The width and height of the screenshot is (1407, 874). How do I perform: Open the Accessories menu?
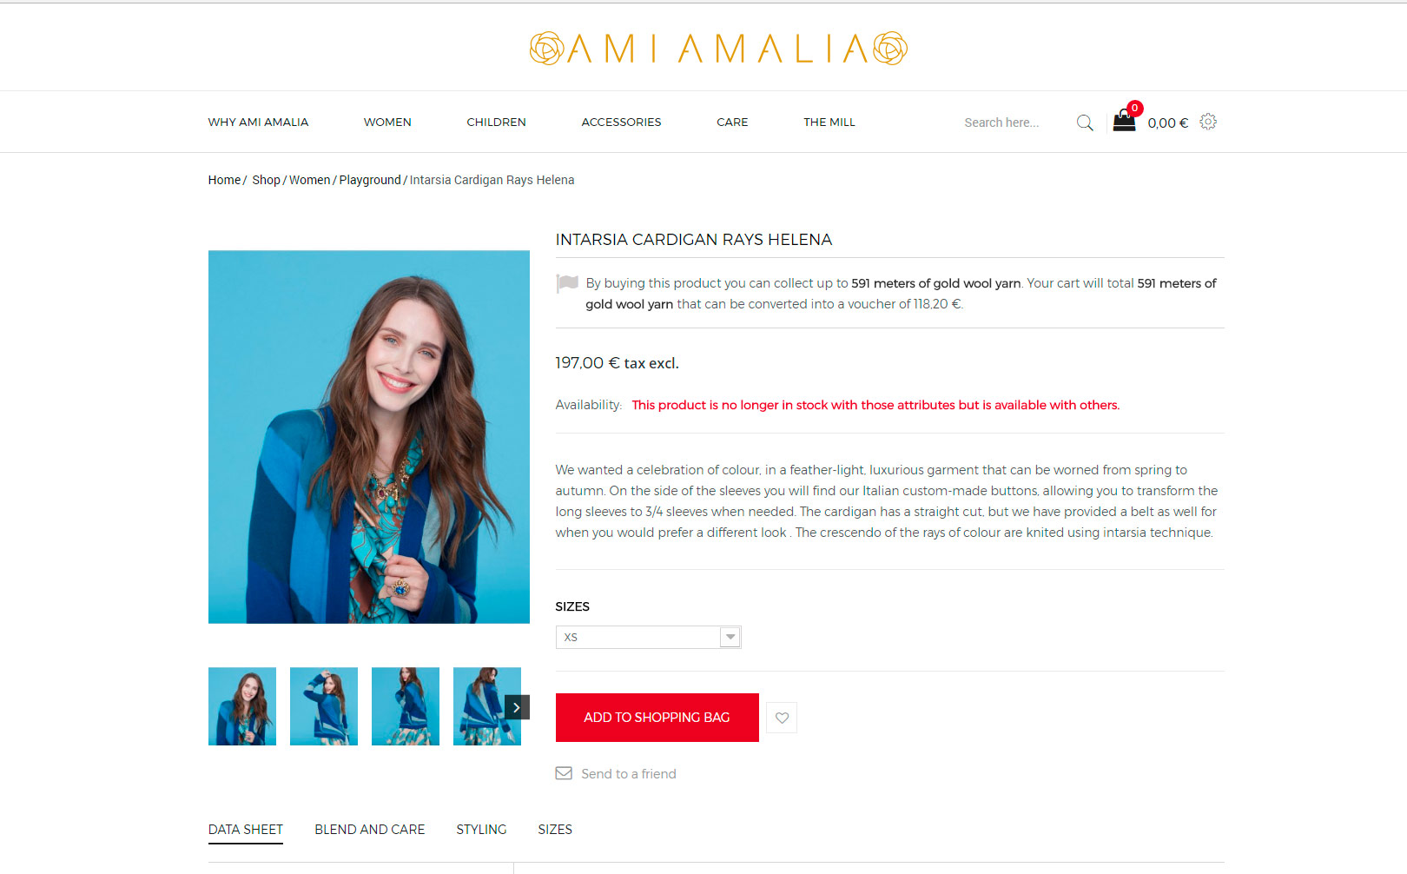point(621,122)
